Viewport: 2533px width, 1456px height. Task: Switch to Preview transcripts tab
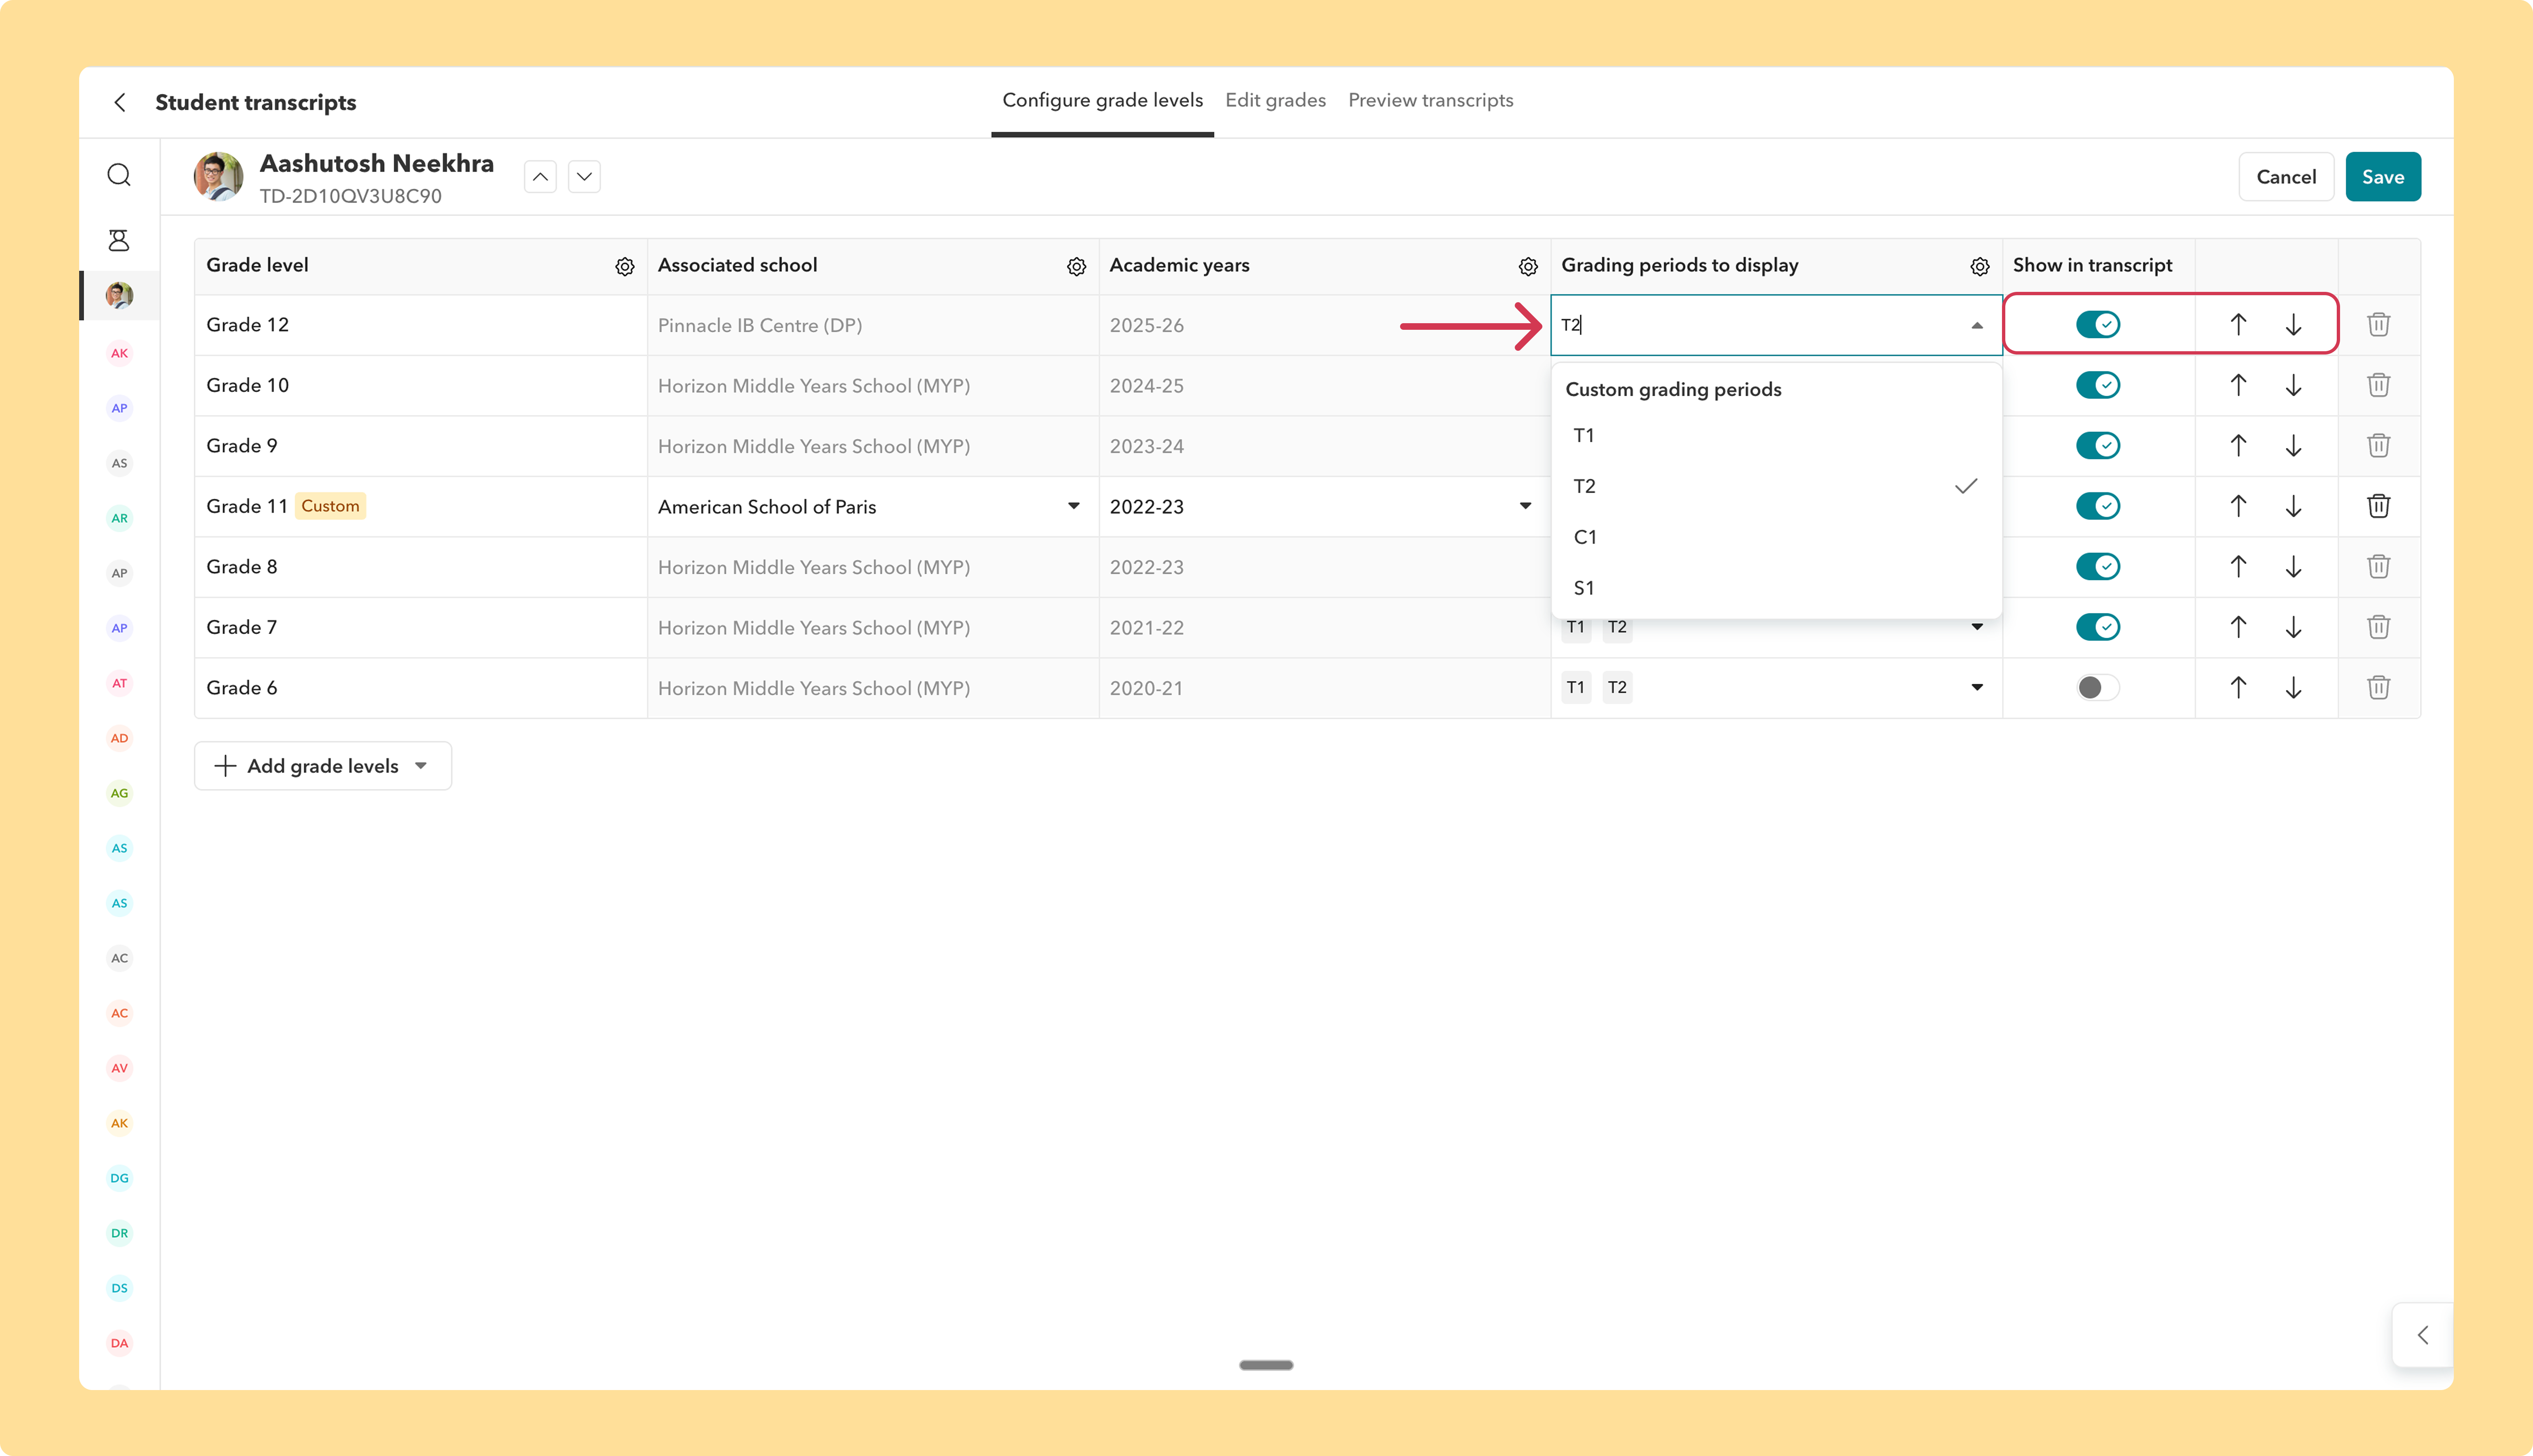pyautogui.click(x=1430, y=100)
